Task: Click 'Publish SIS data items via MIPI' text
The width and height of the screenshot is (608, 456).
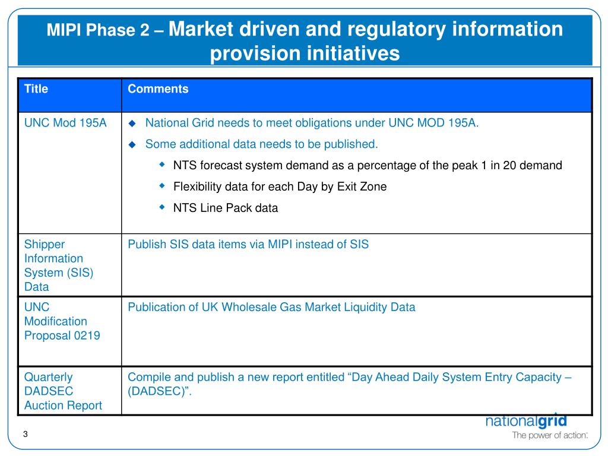Action: click(x=248, y=244)
